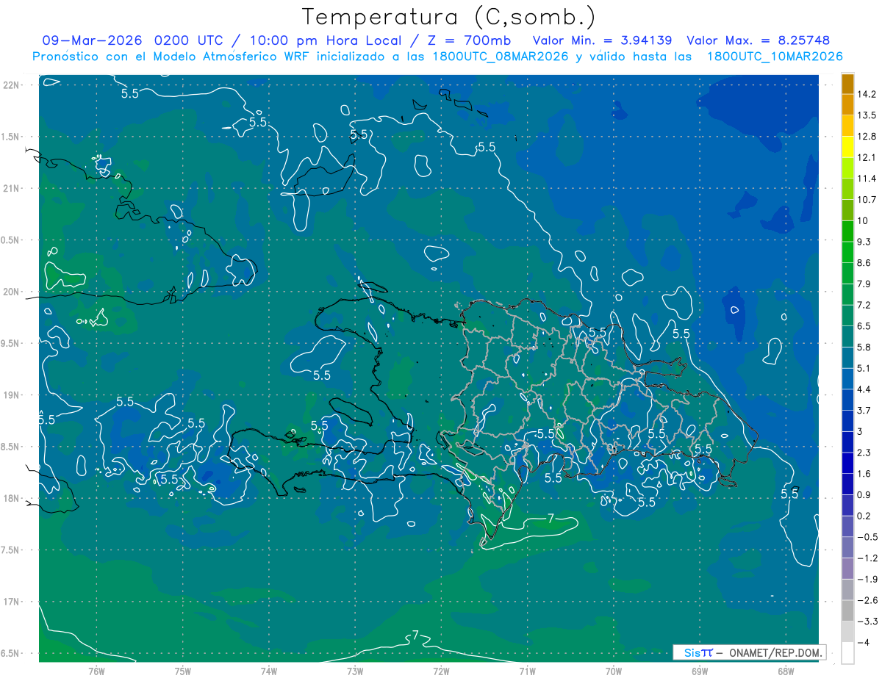Click the "72W" longitude axis label
Viewport: 882px width, 681px height.
pos(441,671)
